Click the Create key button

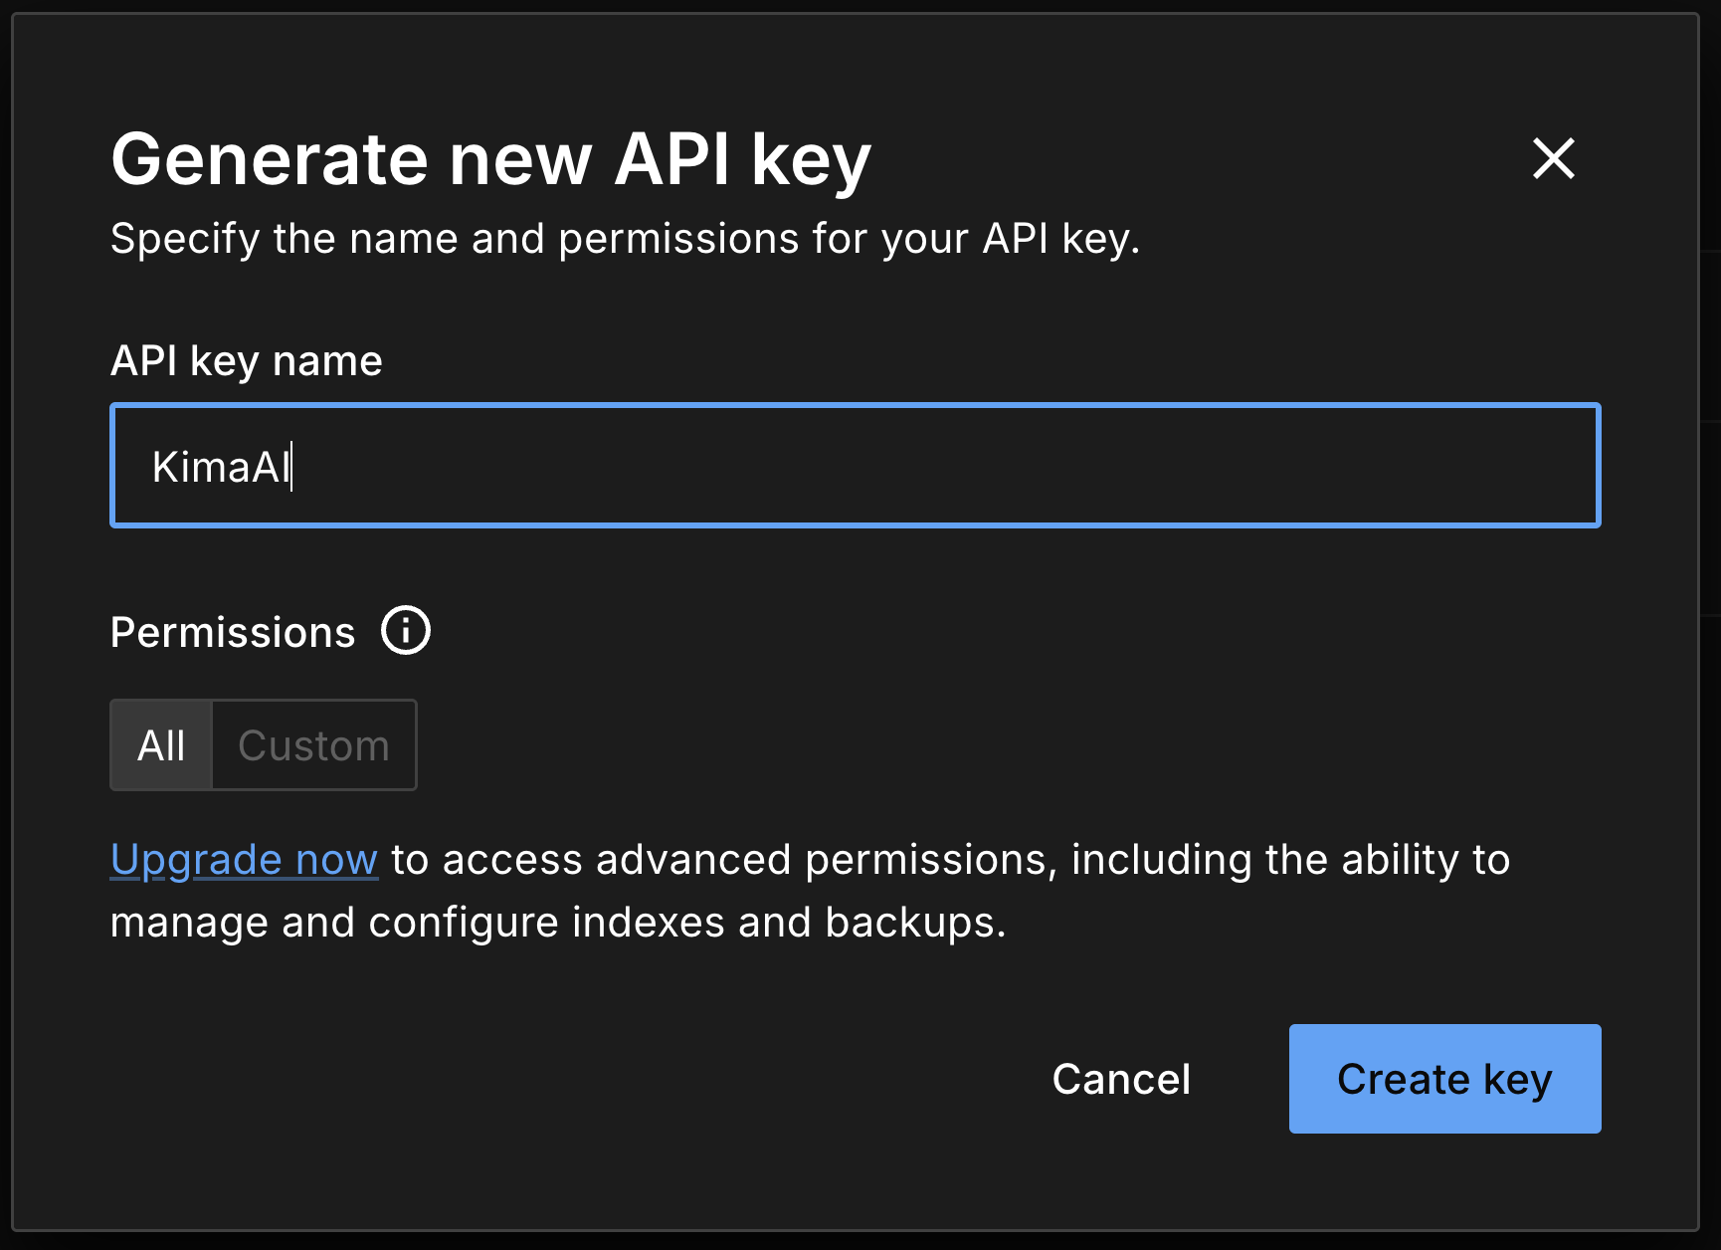point(1444,1079)
